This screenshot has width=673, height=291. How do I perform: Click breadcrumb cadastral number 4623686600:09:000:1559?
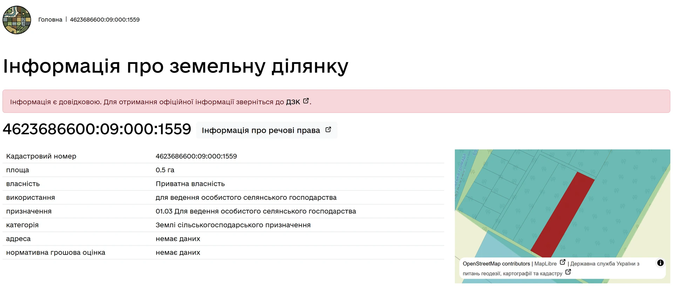(x=105, y=20)
